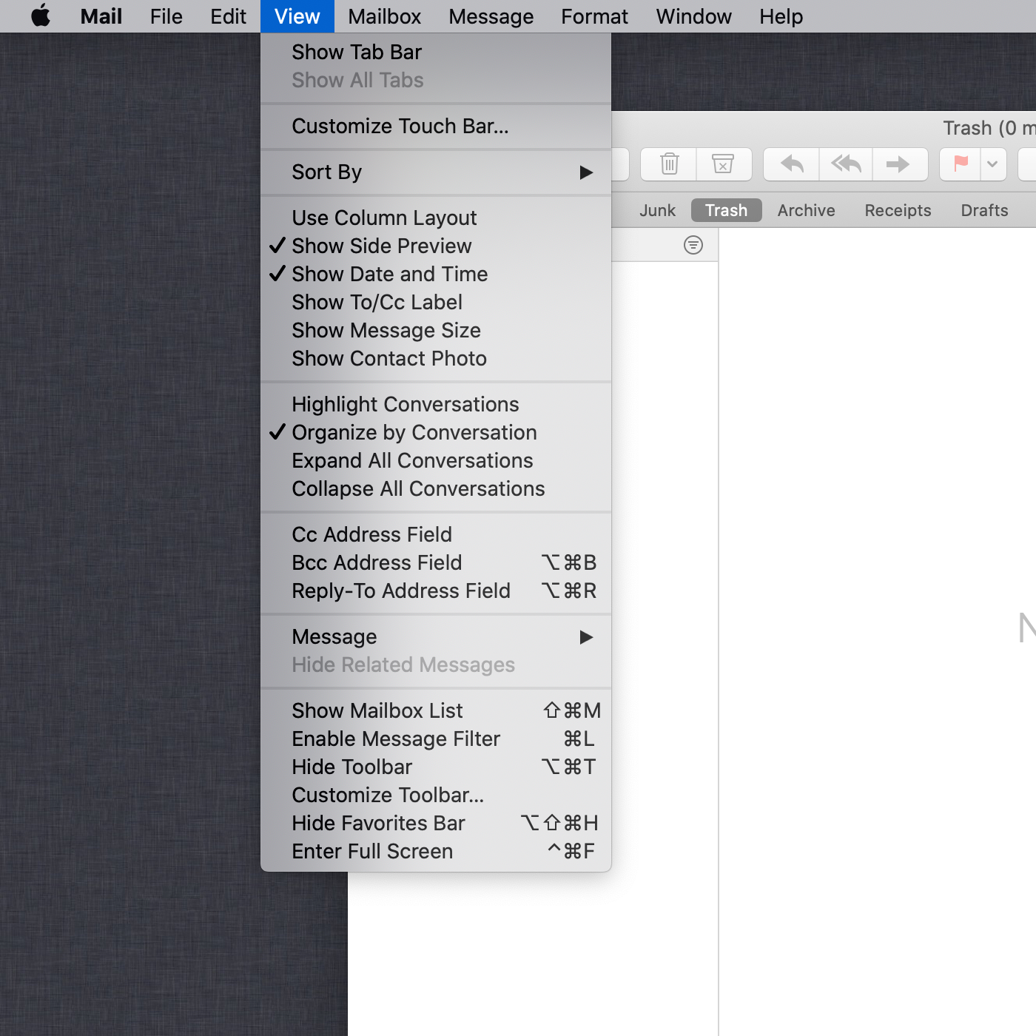Open the Apple menu
The image size is (1036, 1036).
click(x=41, y=16)
